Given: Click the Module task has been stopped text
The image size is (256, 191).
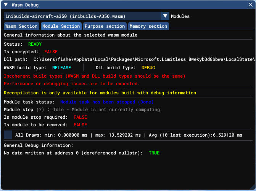Looking at the screenshot, I should pos(103,102).
